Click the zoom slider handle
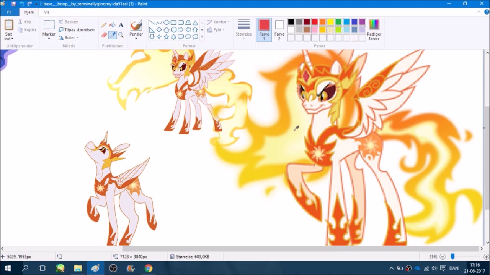 [x=452, y=257]
